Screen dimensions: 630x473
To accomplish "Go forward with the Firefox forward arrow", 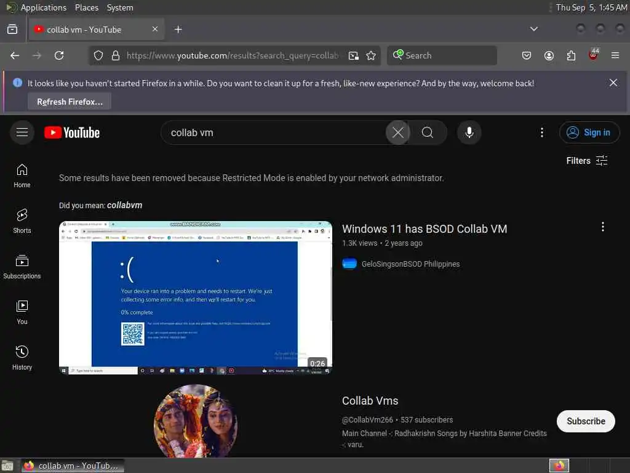I will [37, 55].
